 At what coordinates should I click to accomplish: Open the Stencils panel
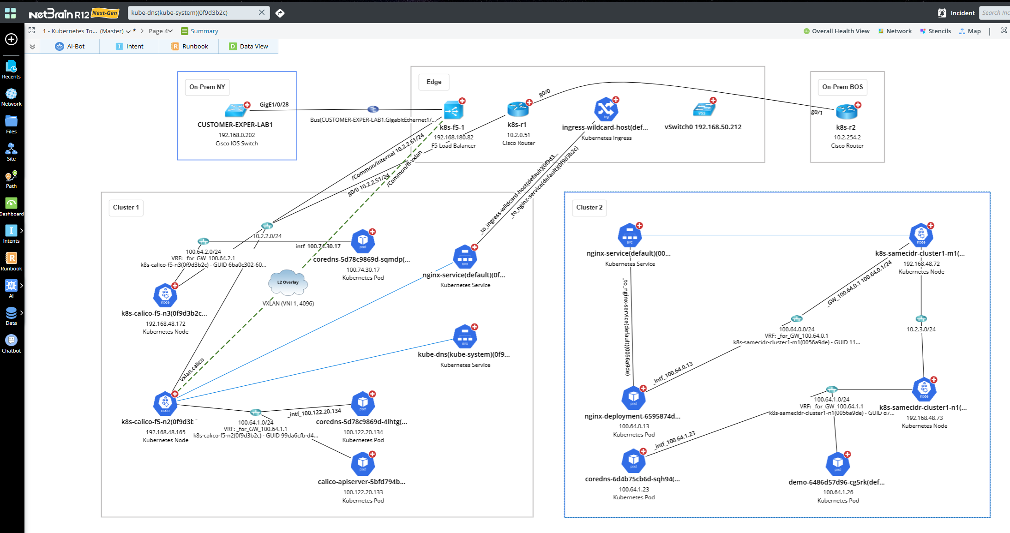click(935, 31)
